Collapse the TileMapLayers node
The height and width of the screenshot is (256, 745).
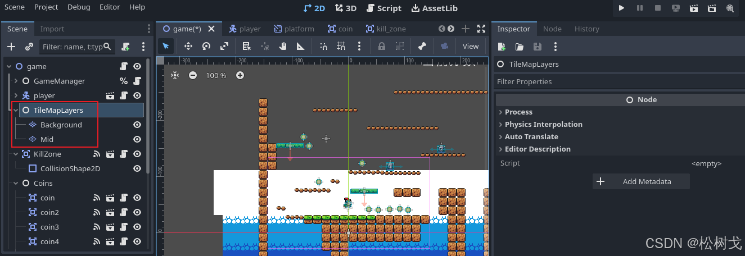(x=16, y=110)
